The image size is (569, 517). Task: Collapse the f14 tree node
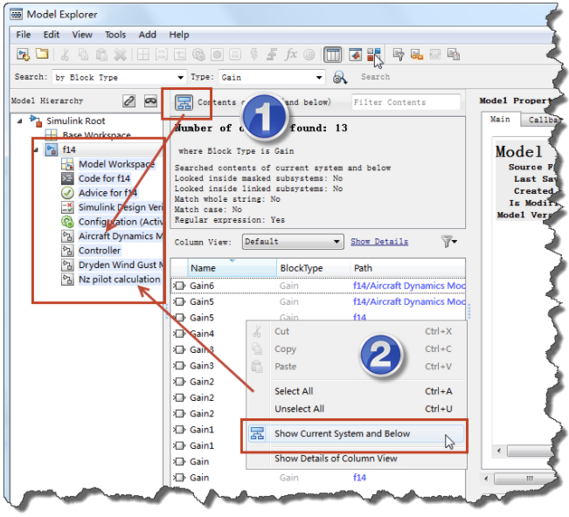pyautogui.click(x=36, y=149)
